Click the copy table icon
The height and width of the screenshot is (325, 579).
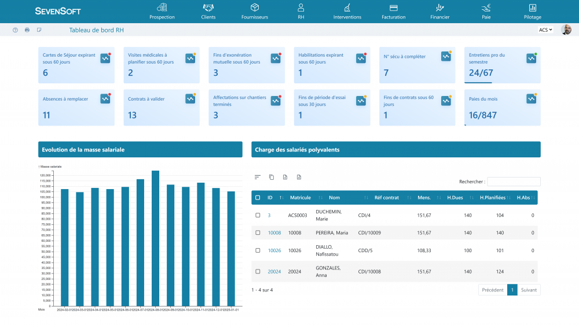pyautogui.click(x=272, y=177)
